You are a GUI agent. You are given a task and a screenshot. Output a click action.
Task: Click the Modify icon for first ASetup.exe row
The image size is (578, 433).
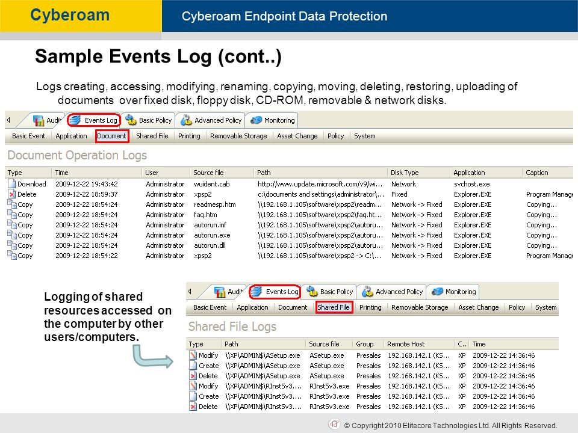coord(193,355)
